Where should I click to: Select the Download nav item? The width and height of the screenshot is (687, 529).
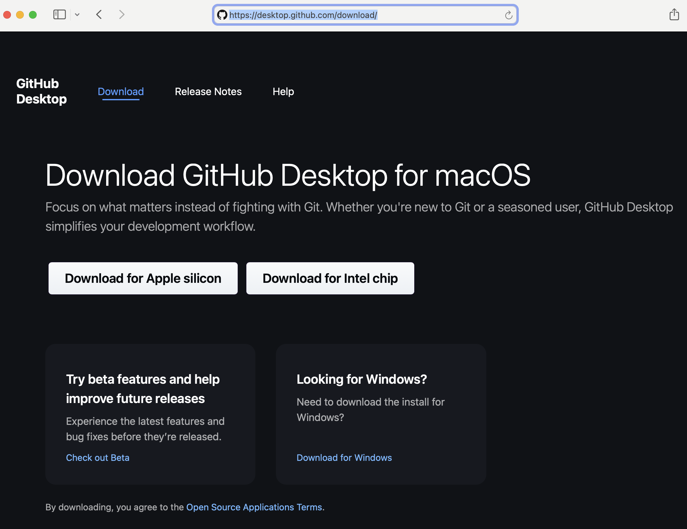[x=121, y=92]
